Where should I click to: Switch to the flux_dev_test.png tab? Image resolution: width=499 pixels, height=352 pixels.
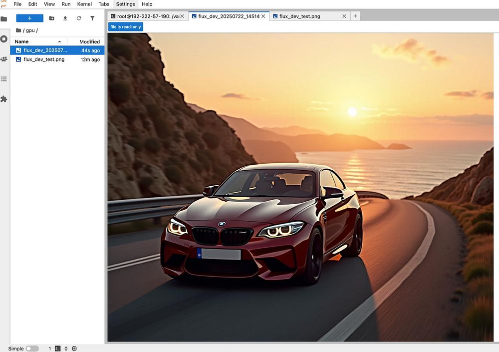pos(299,16)
